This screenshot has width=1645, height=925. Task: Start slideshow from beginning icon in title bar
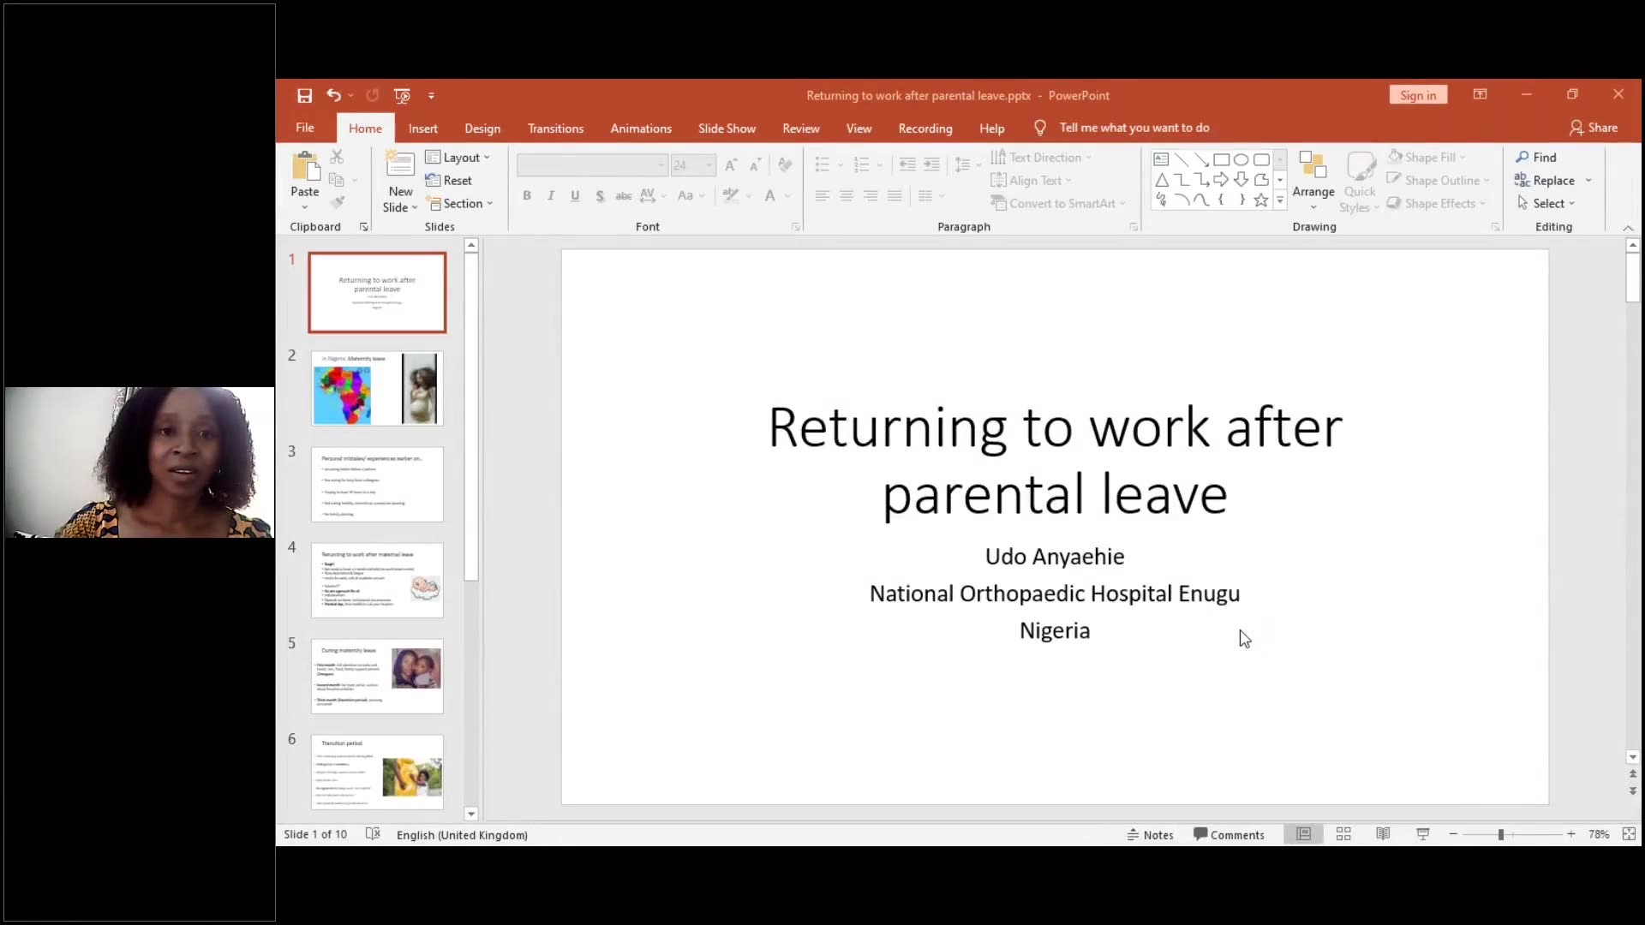[x=402, y=96]
